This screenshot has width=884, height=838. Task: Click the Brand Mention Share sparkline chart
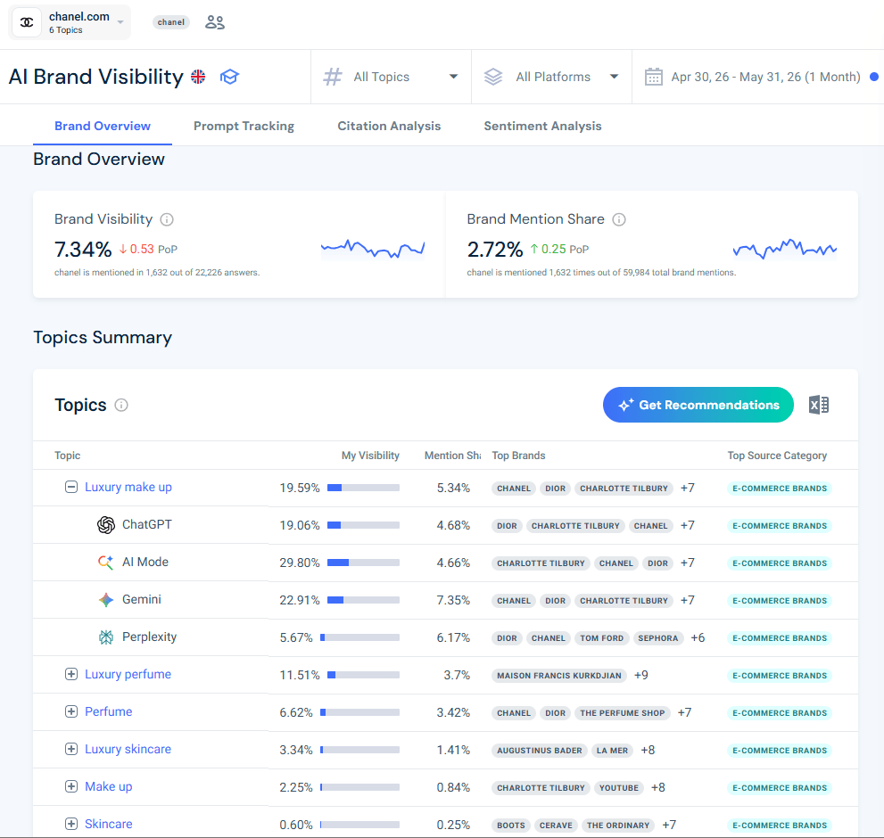785,249
